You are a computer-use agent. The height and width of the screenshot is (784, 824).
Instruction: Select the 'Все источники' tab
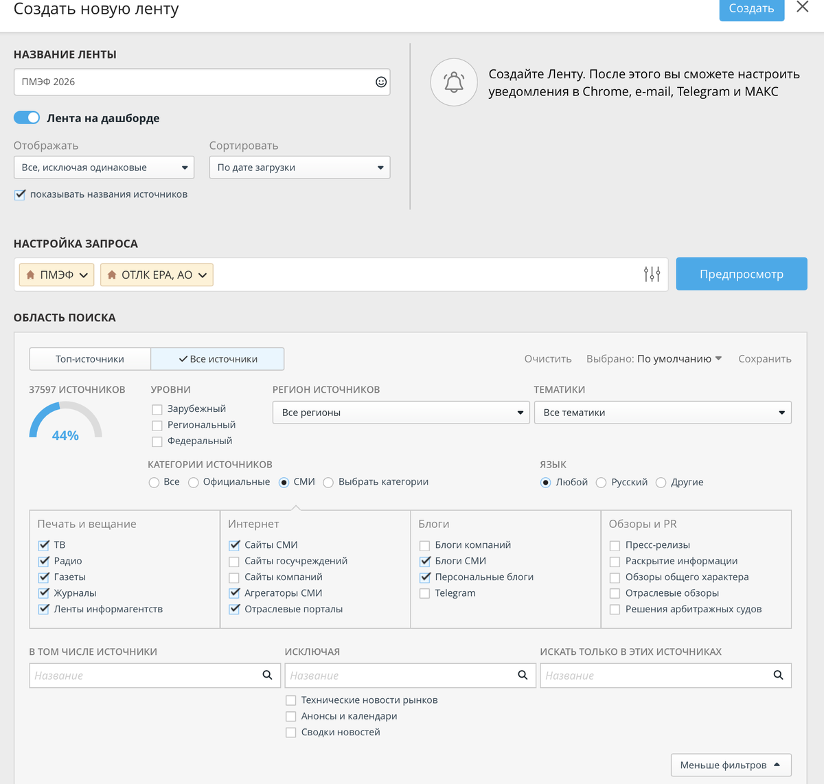[x=218, y=359]
